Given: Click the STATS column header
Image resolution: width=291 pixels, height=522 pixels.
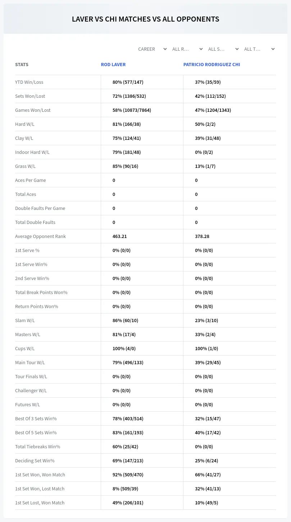Looking at the screenshot, I should 22,65.
